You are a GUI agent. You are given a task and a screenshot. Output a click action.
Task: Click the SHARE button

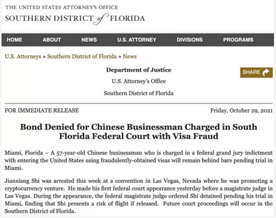(256, 73)
